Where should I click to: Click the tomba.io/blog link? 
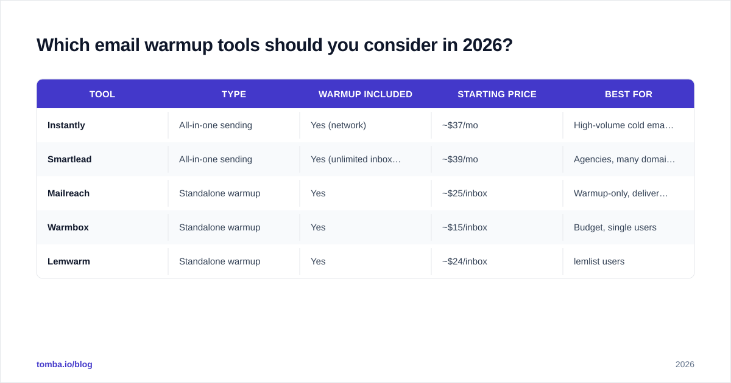tap(65, 364)
